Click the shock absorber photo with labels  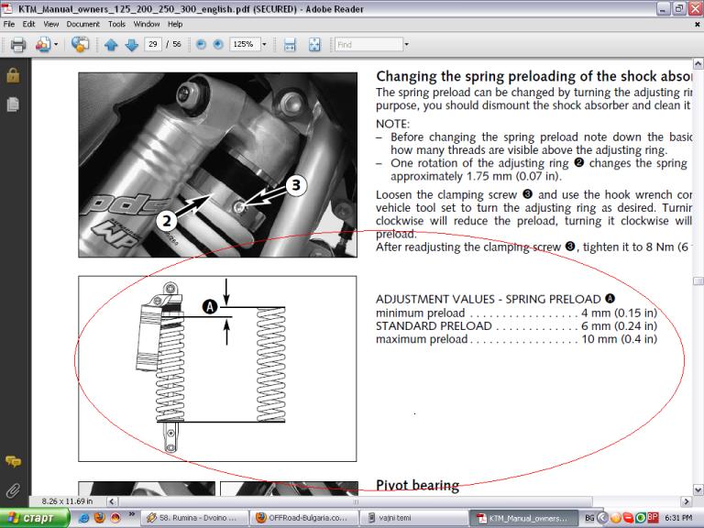click(x=218, y=165)
